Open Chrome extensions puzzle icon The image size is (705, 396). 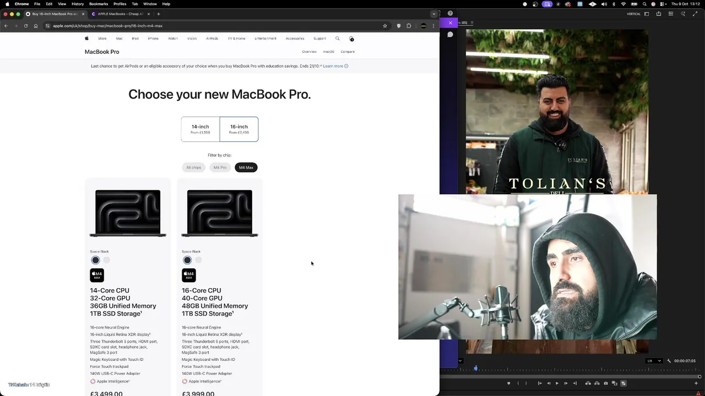(409, 26)
